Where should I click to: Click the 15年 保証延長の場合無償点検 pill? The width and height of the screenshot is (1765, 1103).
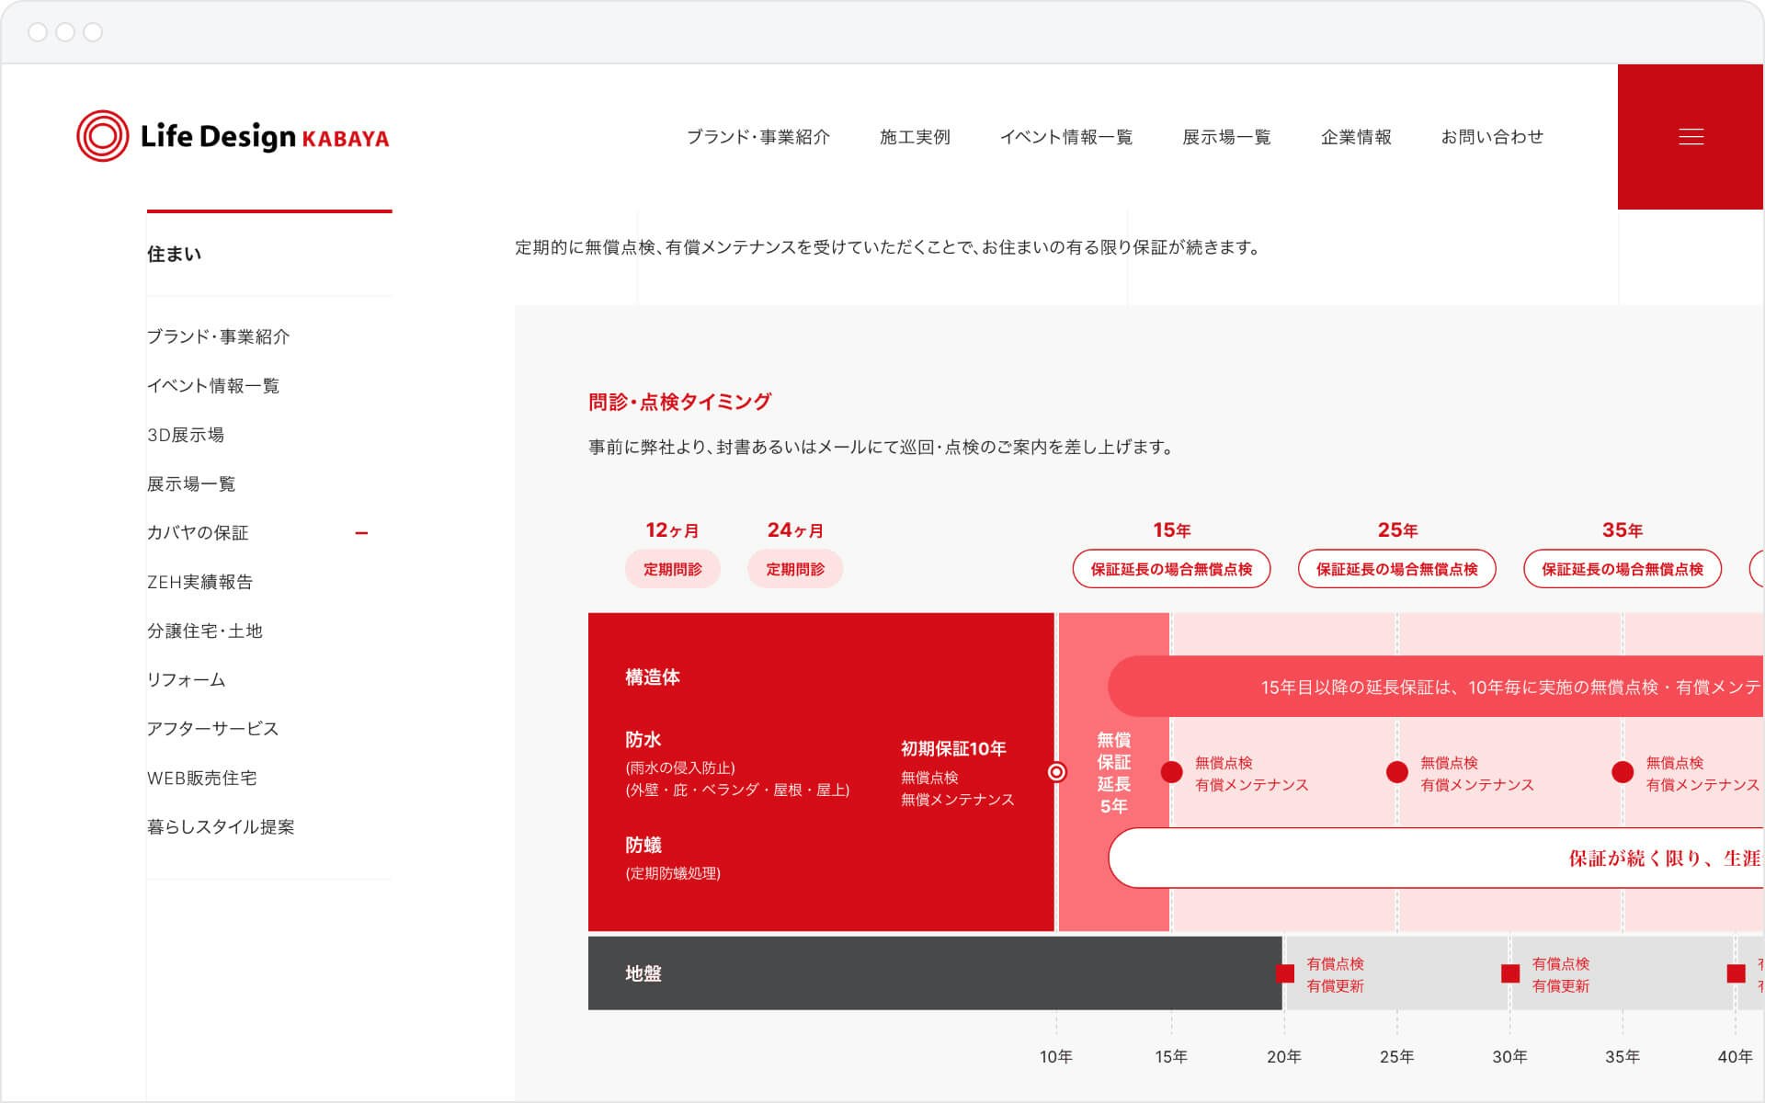point(1171,569)
